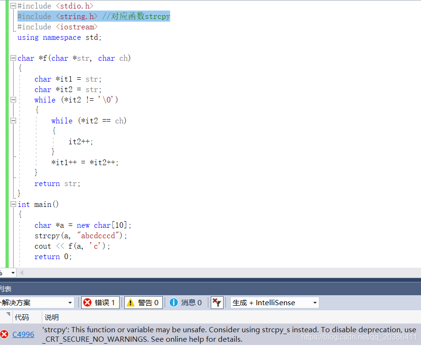Viewport: 421px width, 346px height.
Task: Sort by the 说明 column header
Action: [x=52, y=317]
